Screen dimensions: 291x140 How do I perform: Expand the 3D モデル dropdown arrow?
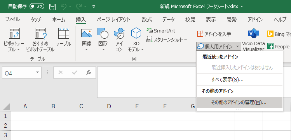[x=142, y=50]
